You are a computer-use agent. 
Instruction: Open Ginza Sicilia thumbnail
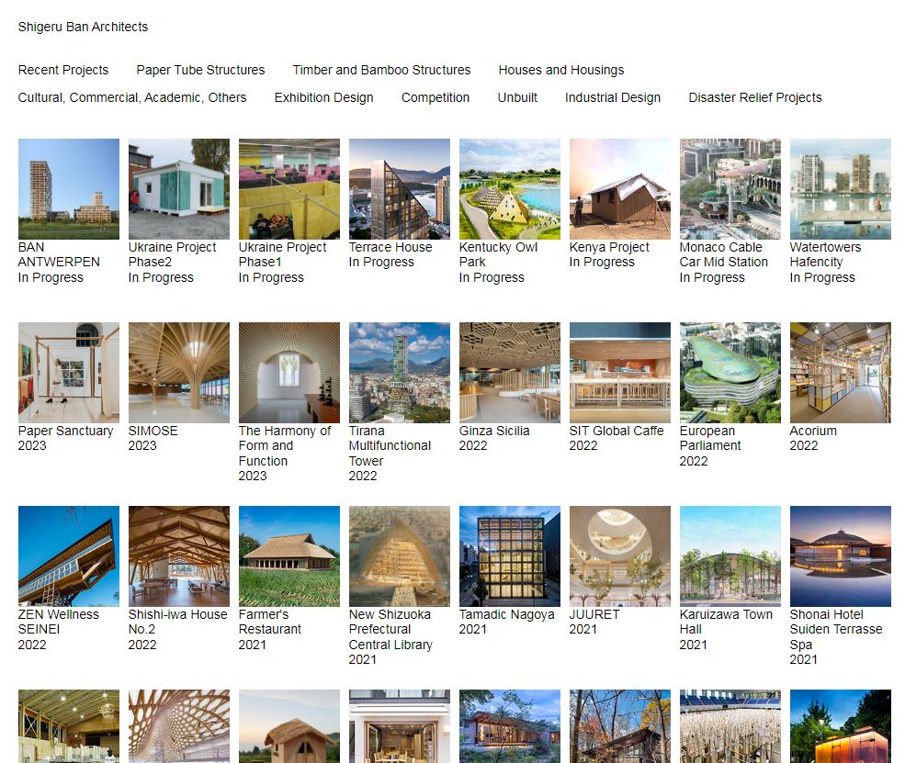point(510,373)
